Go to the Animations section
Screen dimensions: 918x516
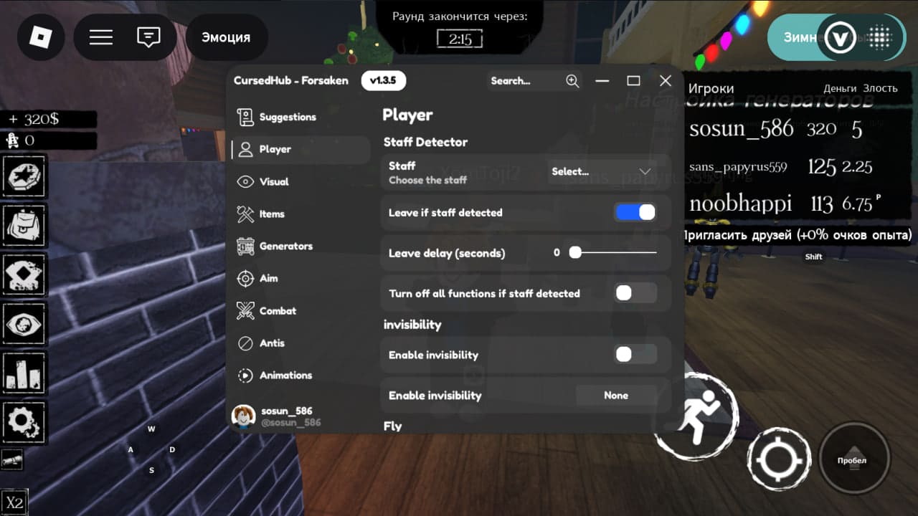point(299,375)
